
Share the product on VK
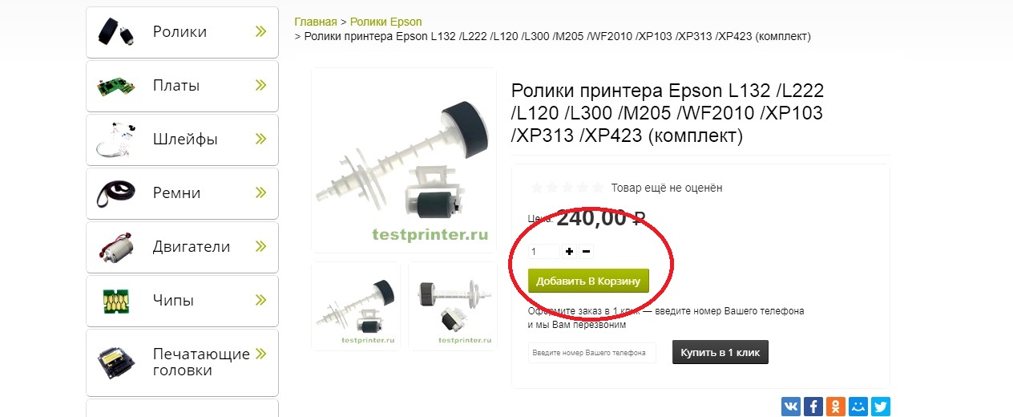791,407
